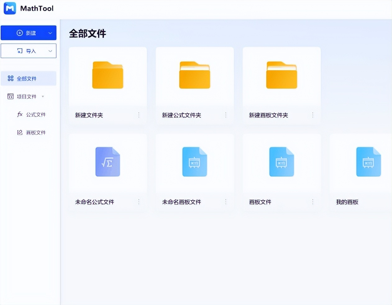Viewport: 392px width, 305px height.
Task: Switch to the 全部文件 sidebar section
Action: pyautogui.click(x=28, y=78)
